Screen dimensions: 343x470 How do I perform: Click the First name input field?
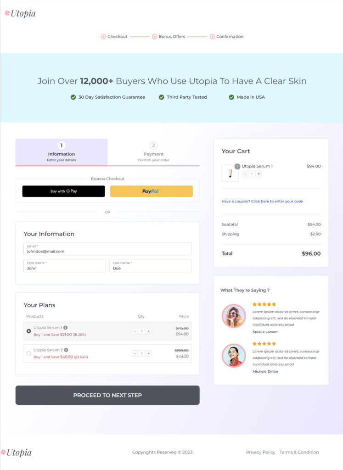coord(64,266)
